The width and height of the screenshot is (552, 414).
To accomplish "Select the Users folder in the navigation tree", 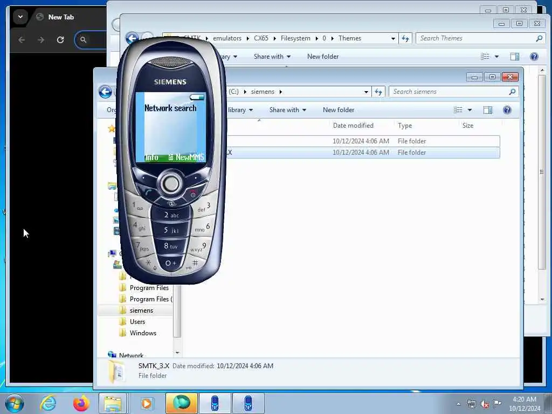I will point(137,322).
